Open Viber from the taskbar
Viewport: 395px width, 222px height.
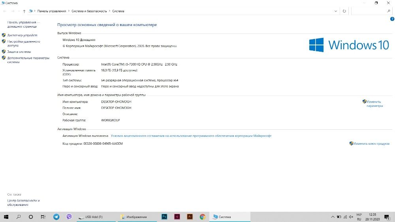[x=69, y=217]
